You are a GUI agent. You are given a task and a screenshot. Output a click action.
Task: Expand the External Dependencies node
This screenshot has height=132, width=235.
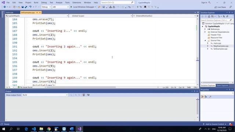point(205,32)
